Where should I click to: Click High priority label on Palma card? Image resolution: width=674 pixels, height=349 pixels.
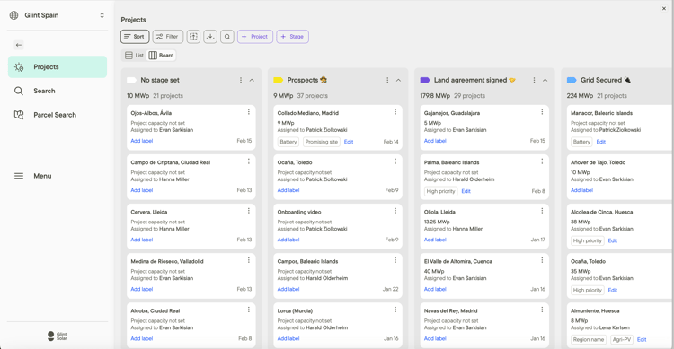[x=440, y=191]
